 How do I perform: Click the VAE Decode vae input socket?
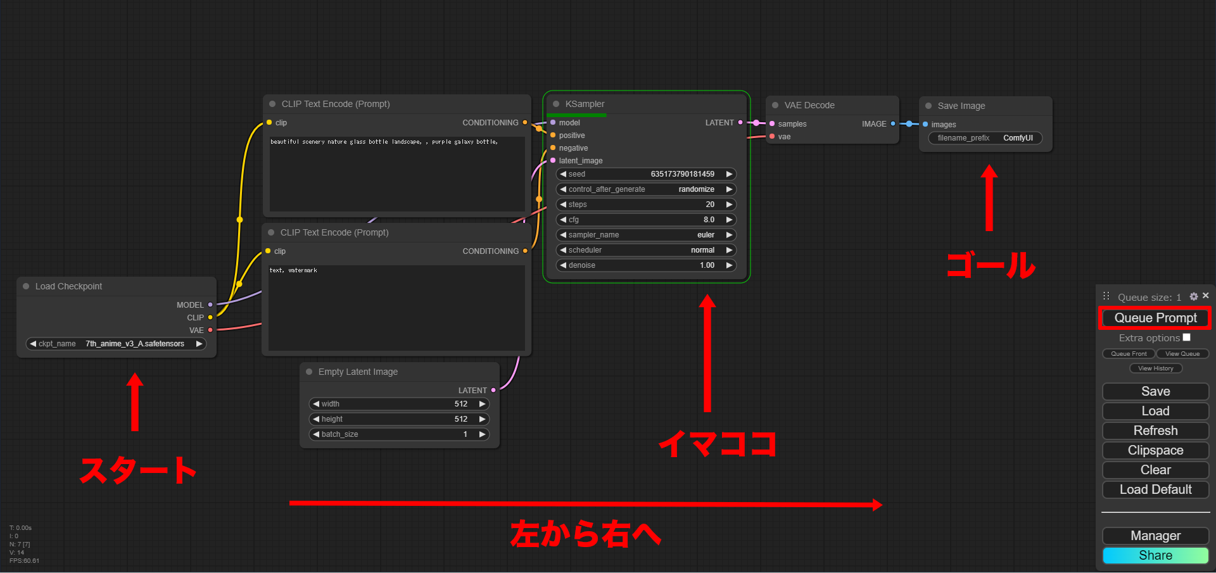772,137
